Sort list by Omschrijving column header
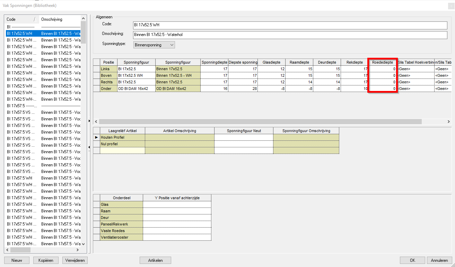The height and width of the screenshot is (267, 455). tap(60, 19)
